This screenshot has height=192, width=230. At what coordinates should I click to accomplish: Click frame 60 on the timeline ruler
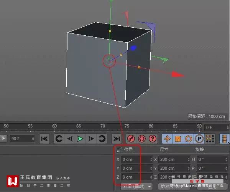(54, 126)
